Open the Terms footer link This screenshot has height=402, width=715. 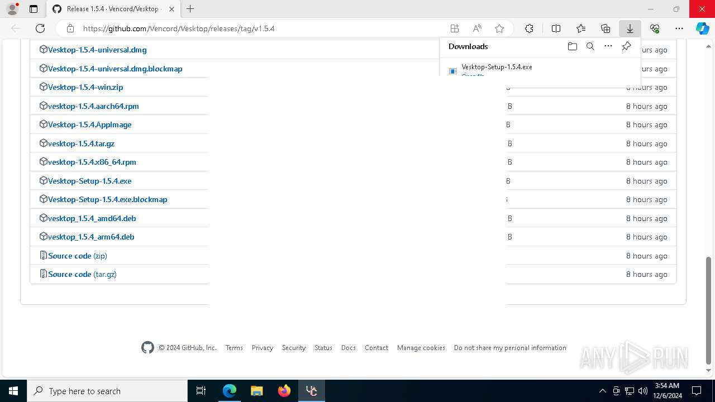coord(234,347)
